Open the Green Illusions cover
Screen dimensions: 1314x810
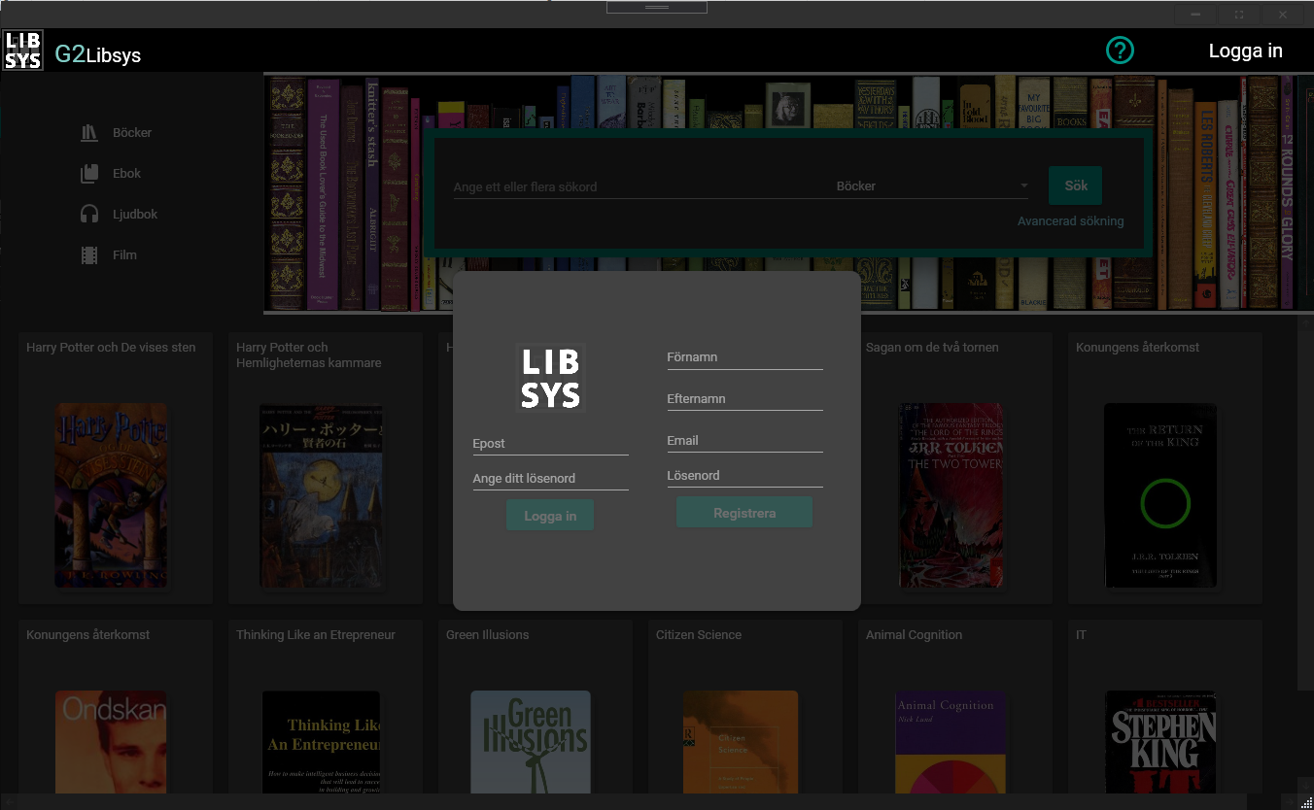coord(531,743)
